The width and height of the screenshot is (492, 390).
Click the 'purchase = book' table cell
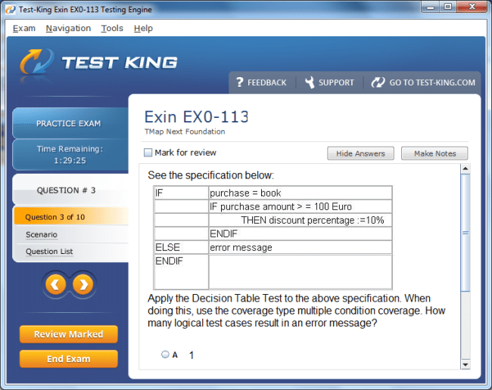point(300,193)
